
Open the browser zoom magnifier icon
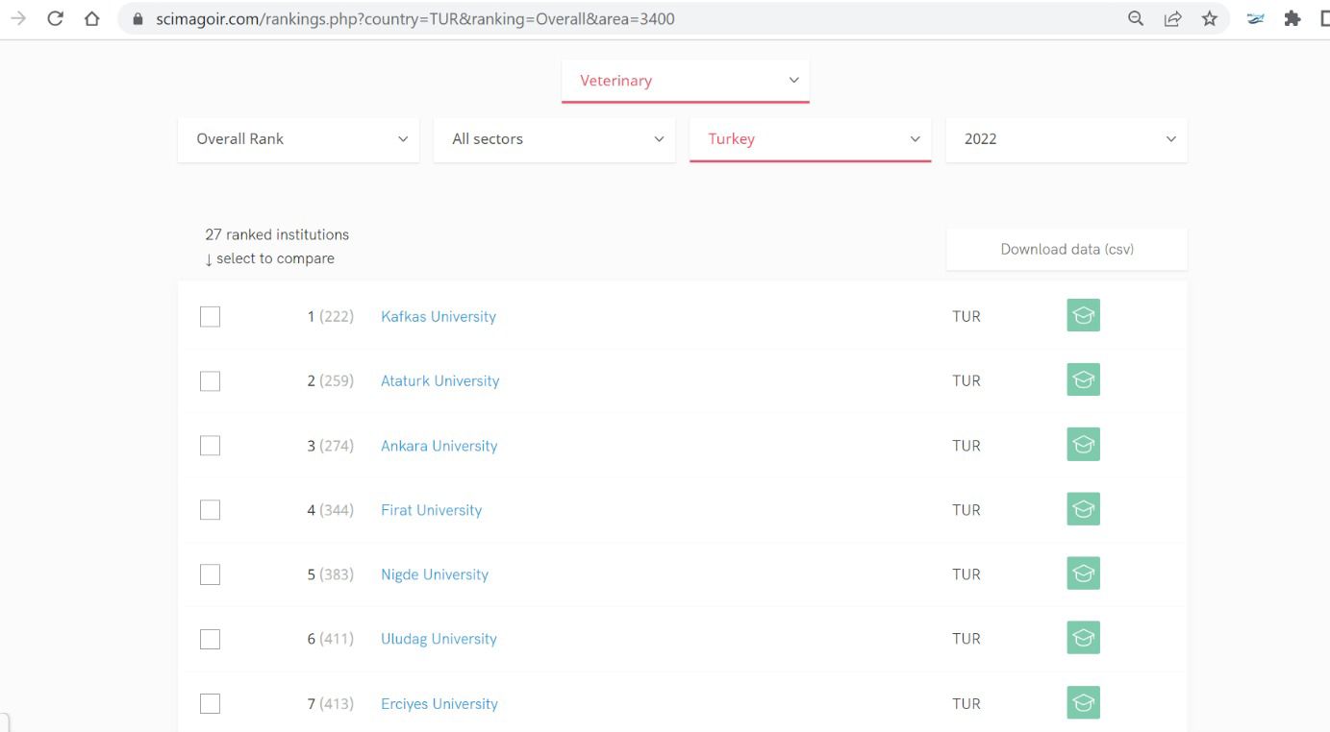coord(1136,18)
